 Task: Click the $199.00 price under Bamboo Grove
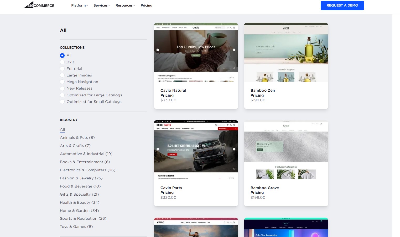pyautogui.click(x=258, y=197)
